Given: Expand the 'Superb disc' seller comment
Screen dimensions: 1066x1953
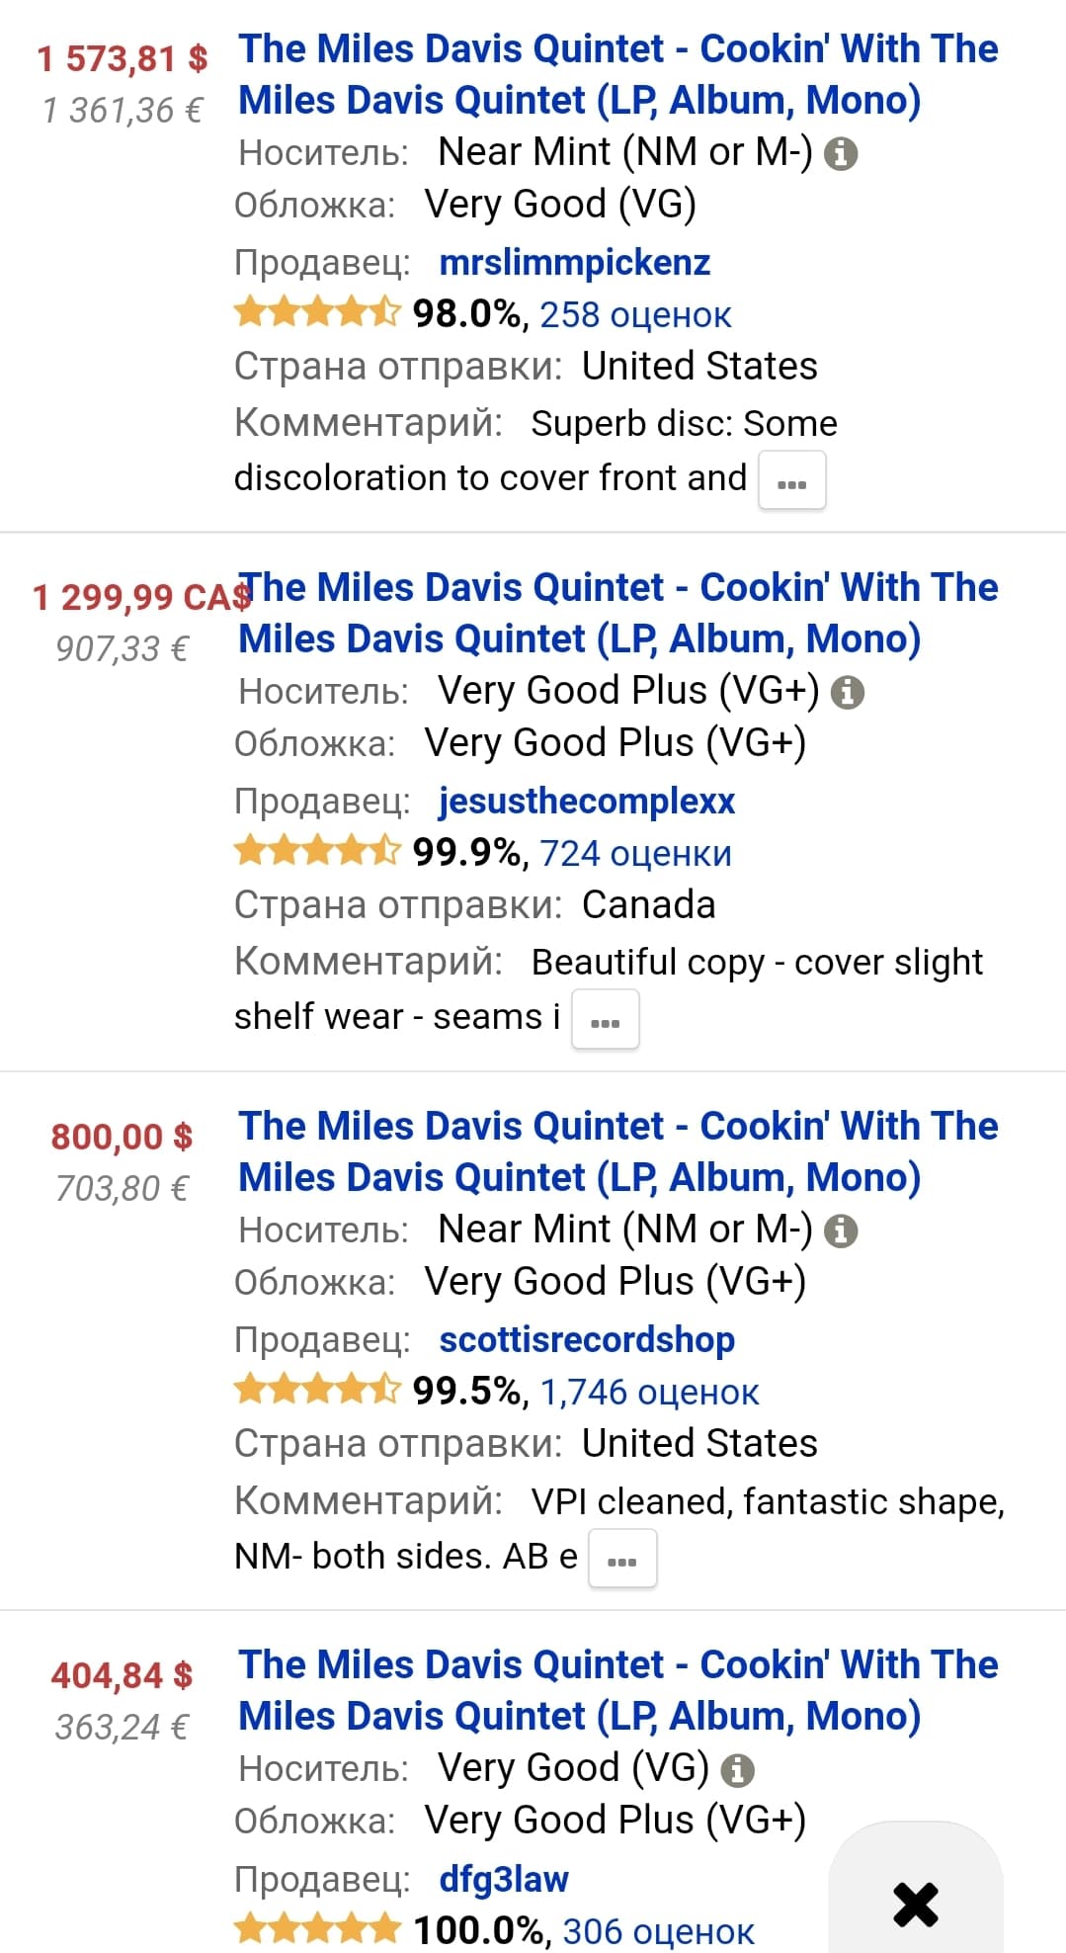Looking at the screenshot, I should coord(791,481).
